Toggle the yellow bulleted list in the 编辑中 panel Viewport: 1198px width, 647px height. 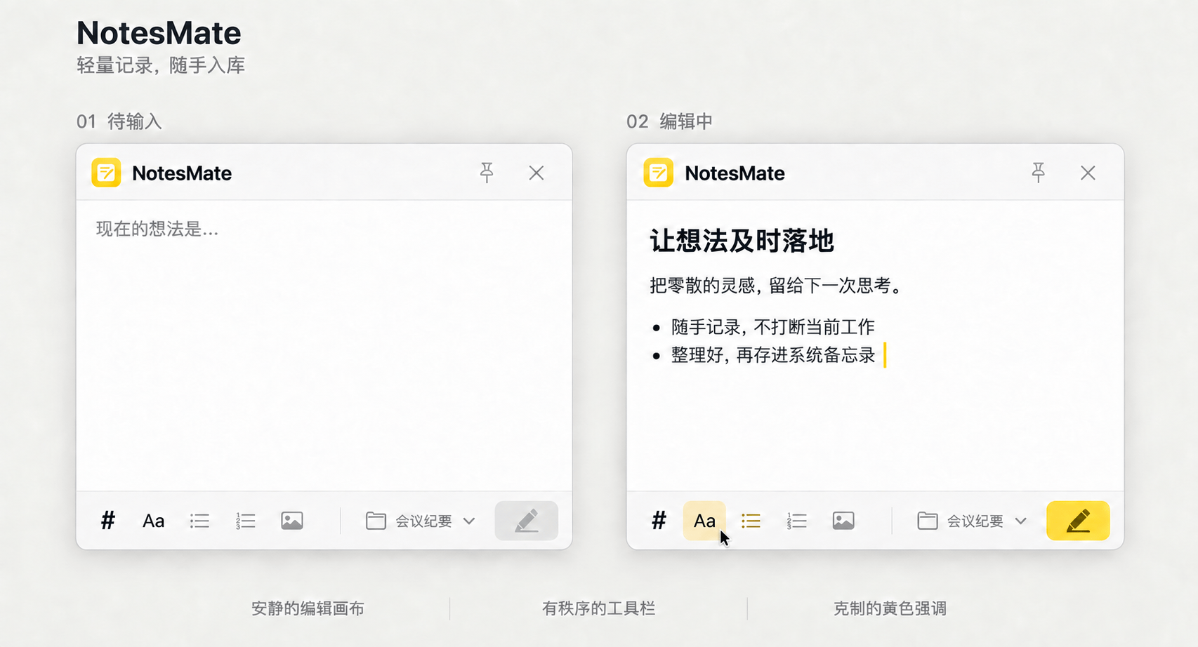pos(751,521)
